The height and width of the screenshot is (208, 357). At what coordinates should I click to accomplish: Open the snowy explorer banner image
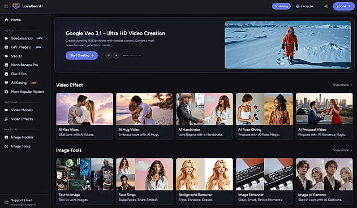pyautogui.click(x=288, y=45)
